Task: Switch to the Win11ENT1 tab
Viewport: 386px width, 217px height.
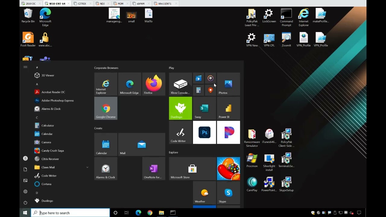Action: click(165, 4)
